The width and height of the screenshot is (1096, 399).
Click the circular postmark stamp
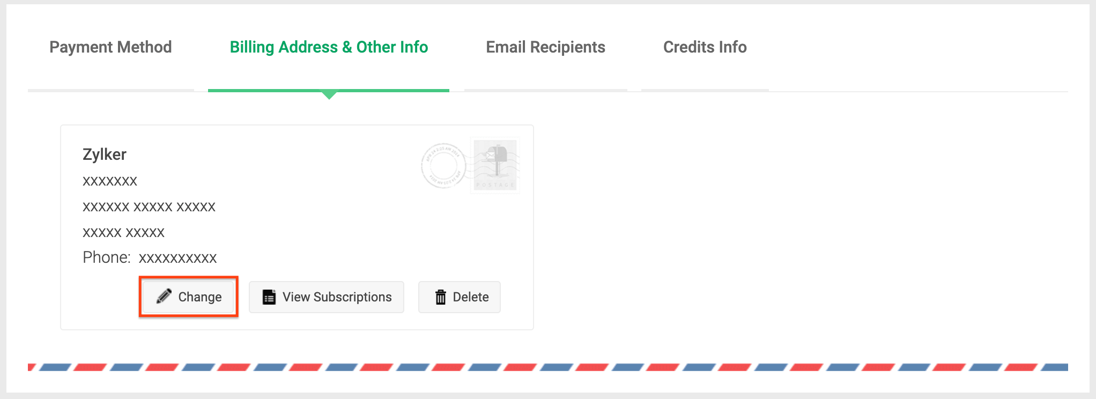click(x=443, y=166)
